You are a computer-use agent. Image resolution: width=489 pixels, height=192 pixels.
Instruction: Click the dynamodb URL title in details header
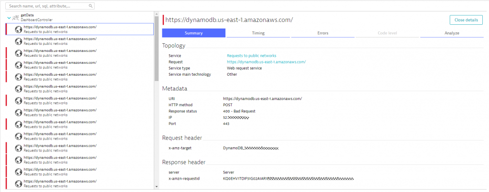pos(229,20)
